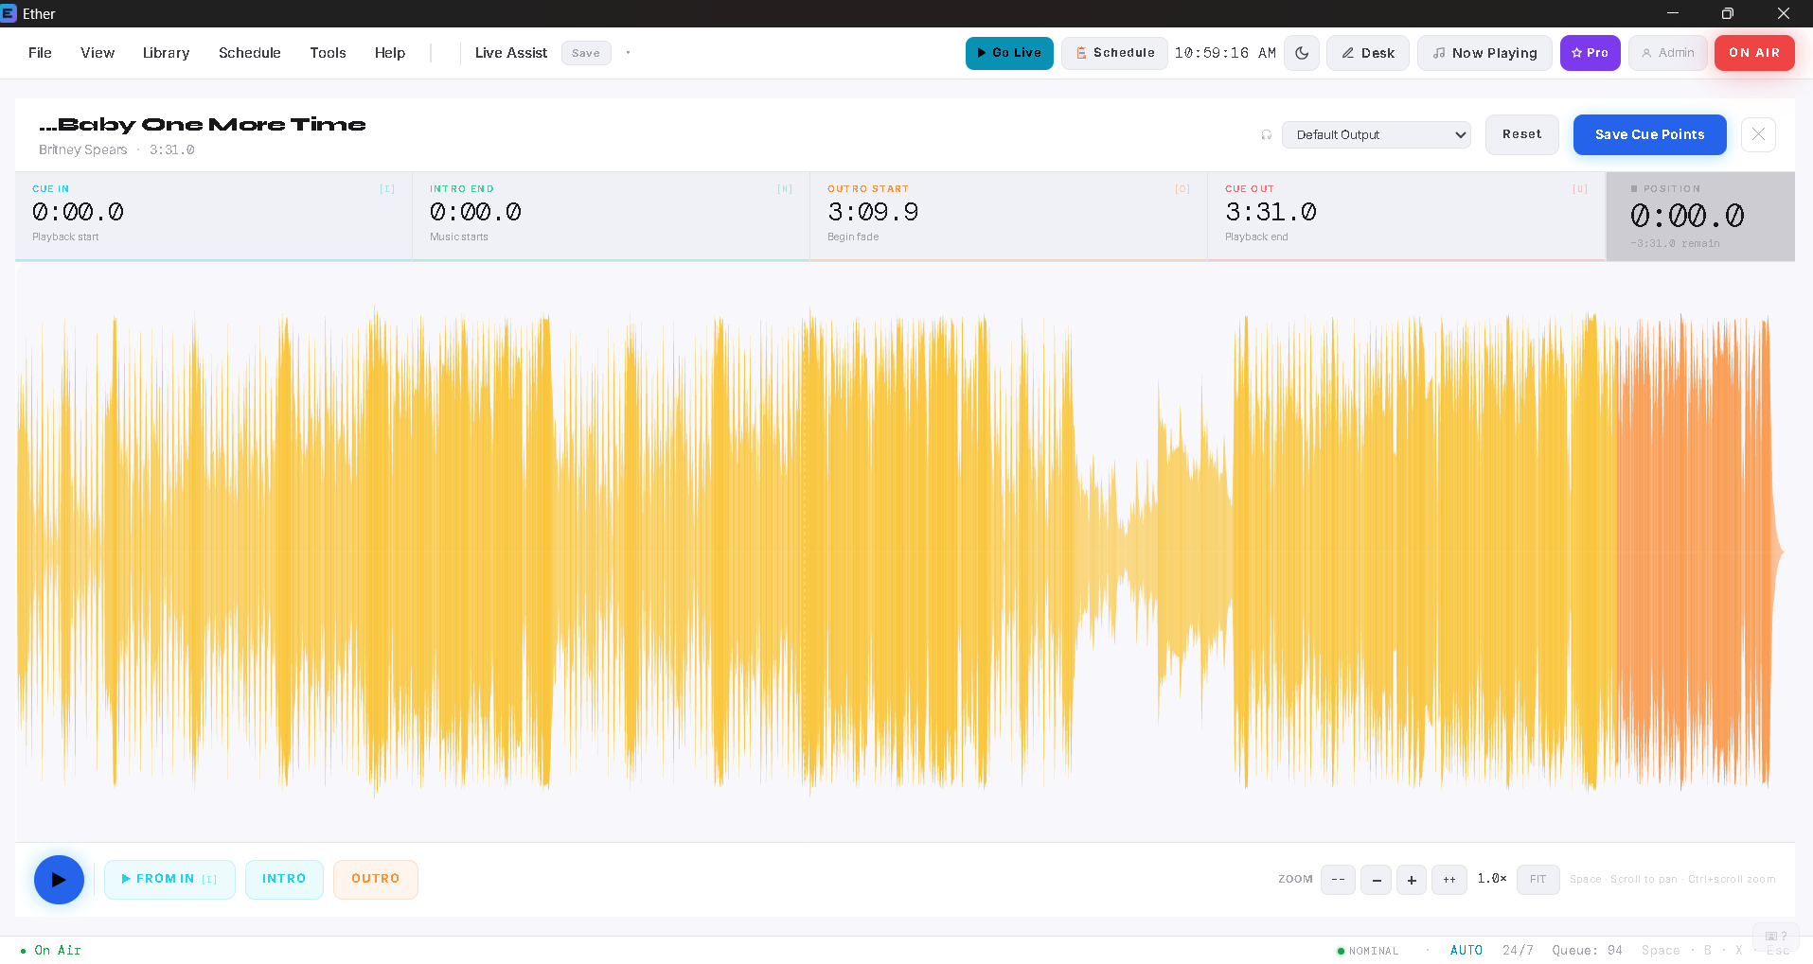This screenshot has height=964, width=1813.
Task: Click the Live Assist mode label
Action: pyautogui.click(x=511, y=53)
